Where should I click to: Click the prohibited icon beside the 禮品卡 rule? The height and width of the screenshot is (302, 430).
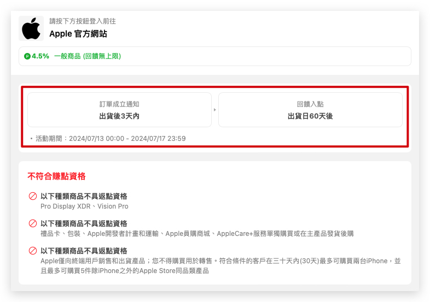(x=33, y=223)
